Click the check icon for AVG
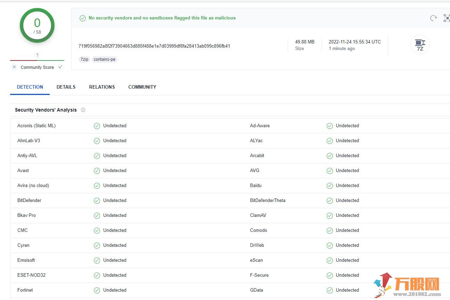This screenshot has height=300, width=450. point(330,171)
